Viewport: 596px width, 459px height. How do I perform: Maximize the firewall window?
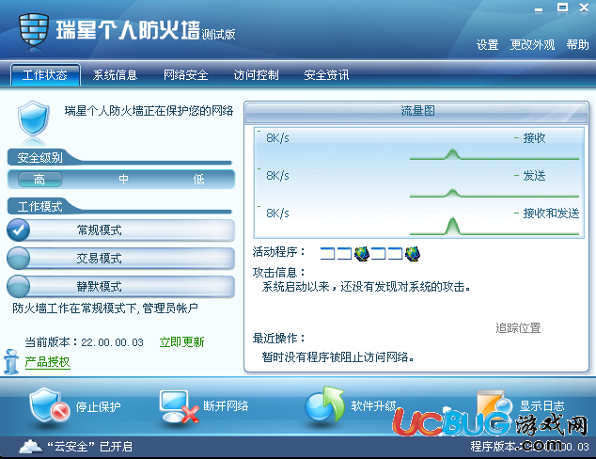[x=562, y=8]
